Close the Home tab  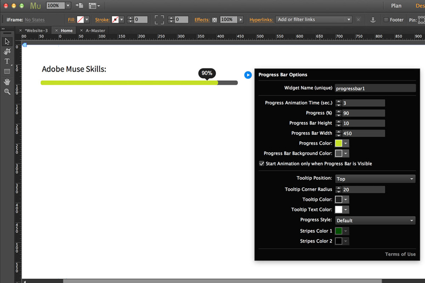56,30
